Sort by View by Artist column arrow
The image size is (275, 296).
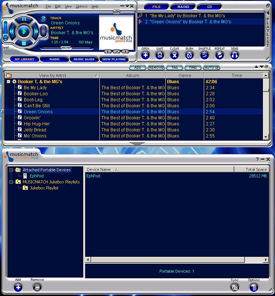pyautogui.click(x=96, y=76)
